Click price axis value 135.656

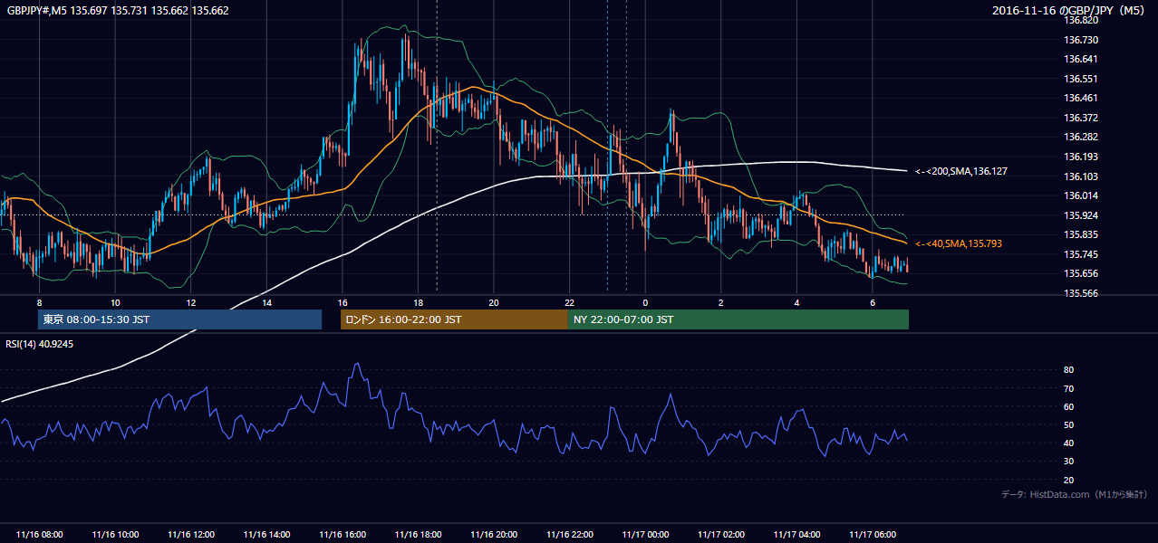[x=1082, y=273]
